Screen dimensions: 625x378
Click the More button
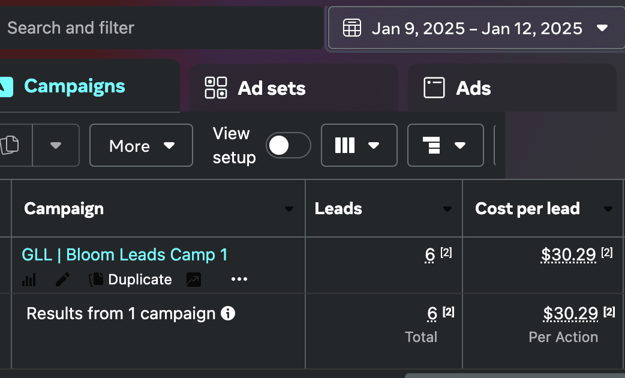coord(141,145)
